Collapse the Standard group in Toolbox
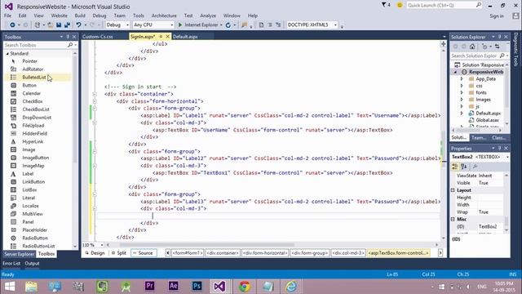The height and width of the screenshot is (294, 522). tap(7, 54)
